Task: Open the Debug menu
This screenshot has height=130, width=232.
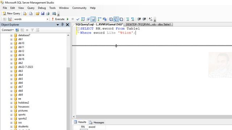Action: coord(42,8)
